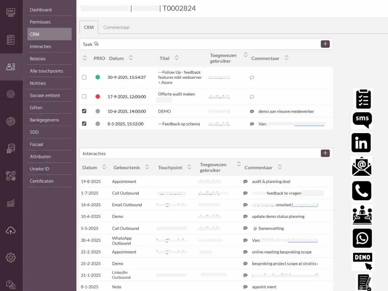Click the task checklist clipboard icon
This screenshot has height=291, width=388.
tap(363, 99)
